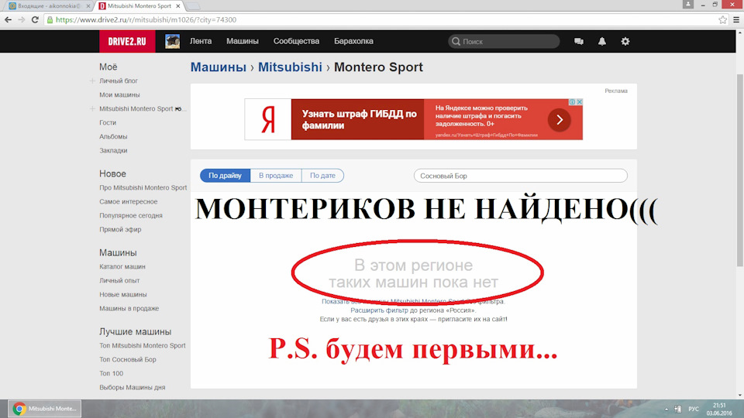Open Выборы Машины дня link
Screen dimensions: 744x418
click(133, 388)
